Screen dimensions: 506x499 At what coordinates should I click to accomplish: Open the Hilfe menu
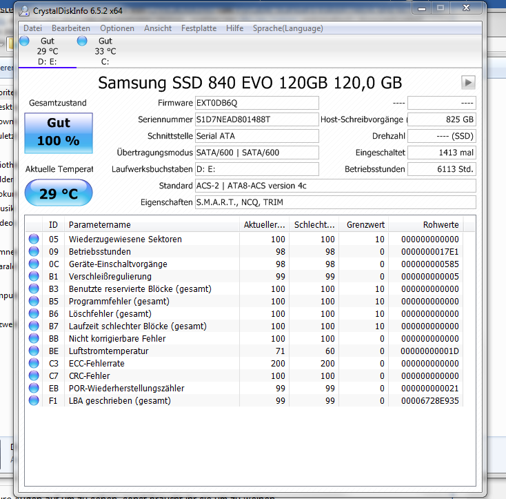(x=234, y=28)
